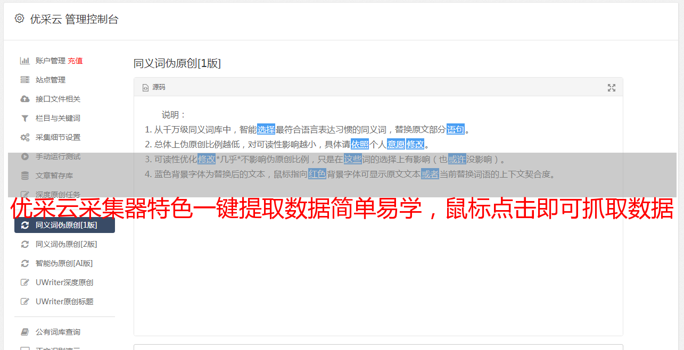The width and height of the screenshot is (684, 350).
Task: Select the active 同义词伪原创[1版] item
Action: point(64,225)
